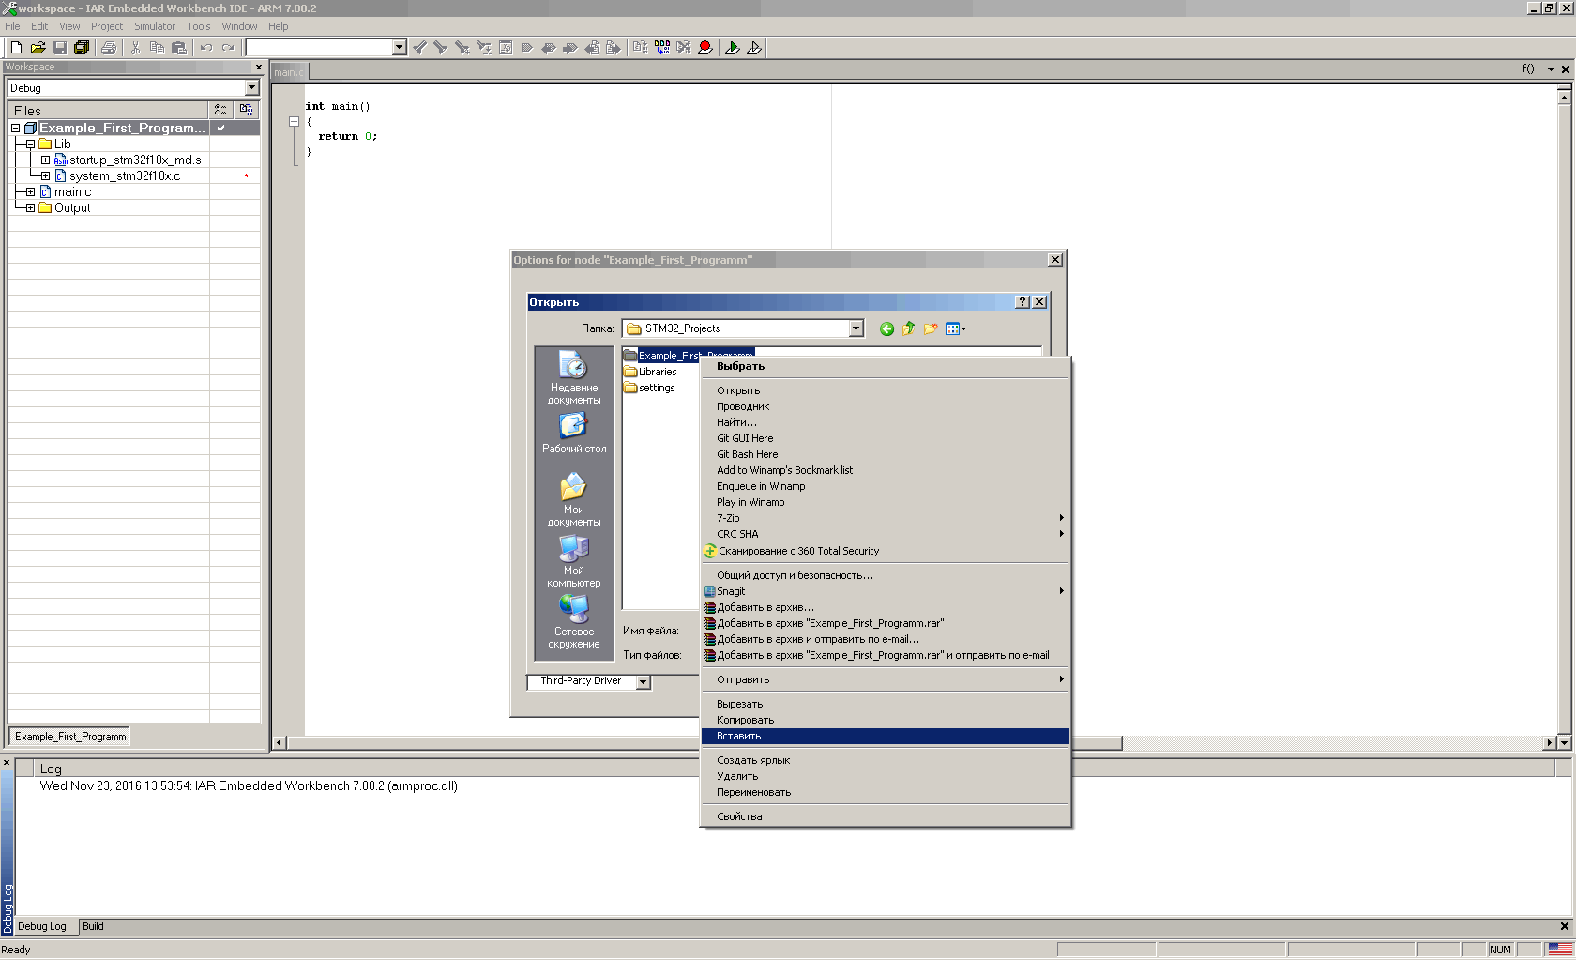
Task: Click the Open File toolbar icon
Action: [x=38, y=48]
